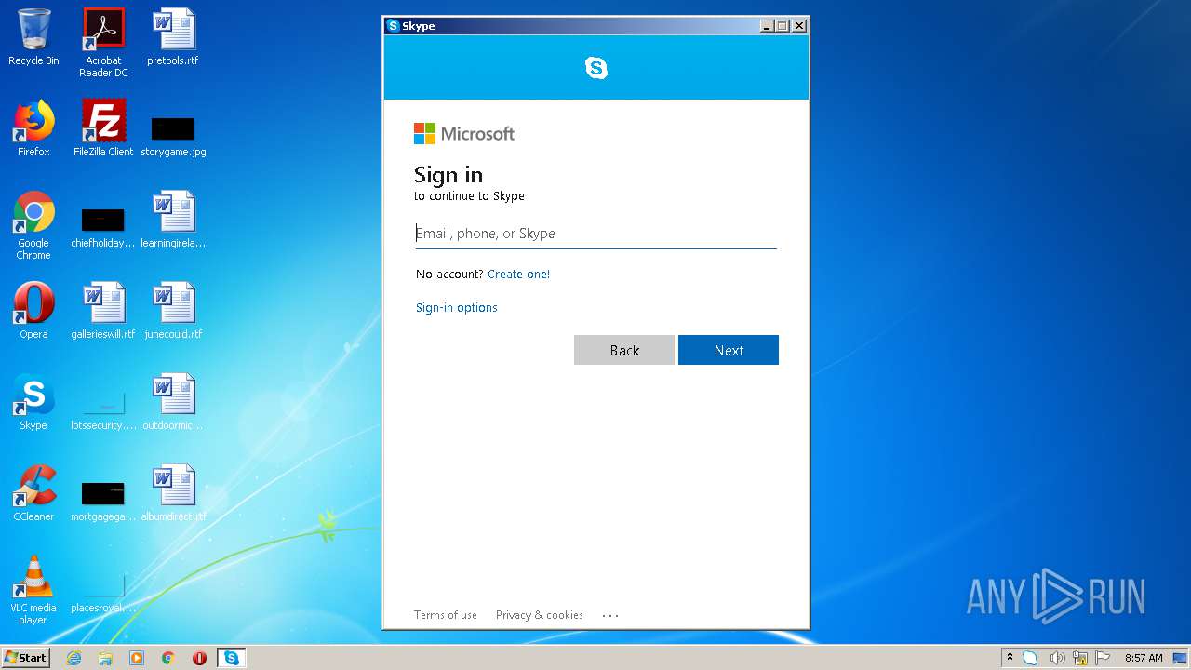This screenshot has height=670, width=1191.
Task: Open the Skype desktop shortcut
Action: click(33, 402)
